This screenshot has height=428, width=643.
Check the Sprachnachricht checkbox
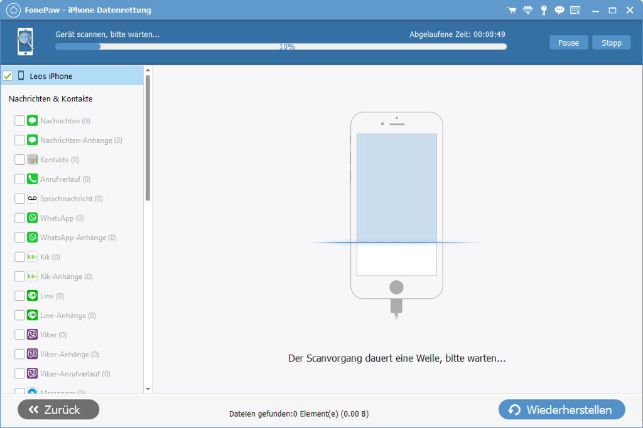point(19,199)
